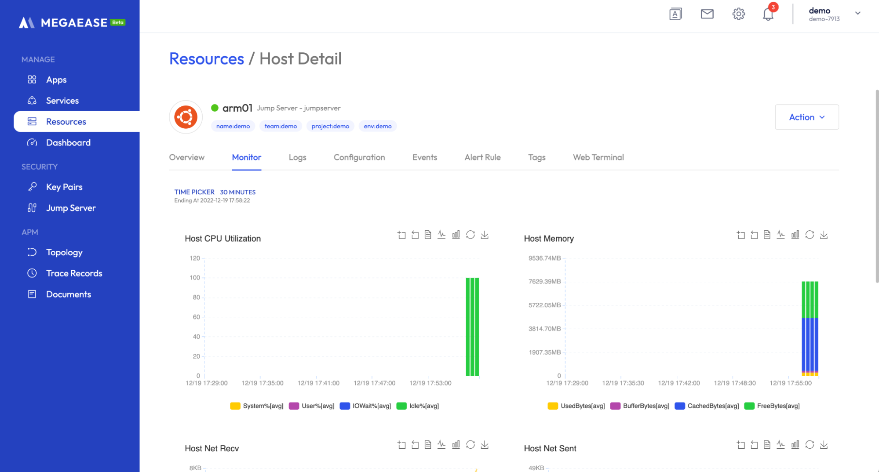The height and width of the screenshot is (472, 879).
Task: Expand the Action dropdown
Action: pyautogui.click(x=806, y=117)
